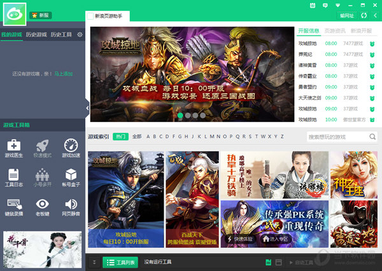Set alarm for 大天使之剑 09:00 row

(372, 99)
